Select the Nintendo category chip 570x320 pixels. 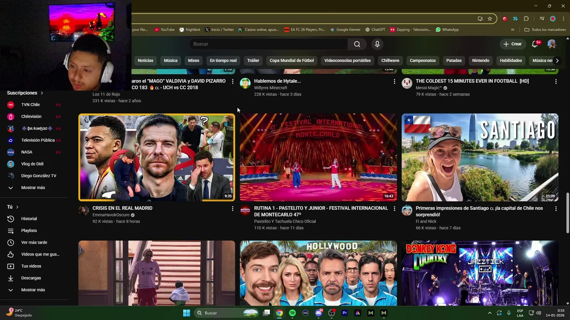click(480, 60)
